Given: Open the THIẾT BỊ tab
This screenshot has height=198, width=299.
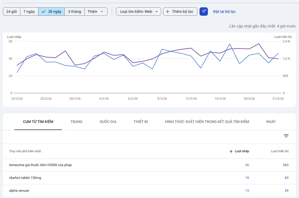Looking at the screenshot, I should 141,122.
